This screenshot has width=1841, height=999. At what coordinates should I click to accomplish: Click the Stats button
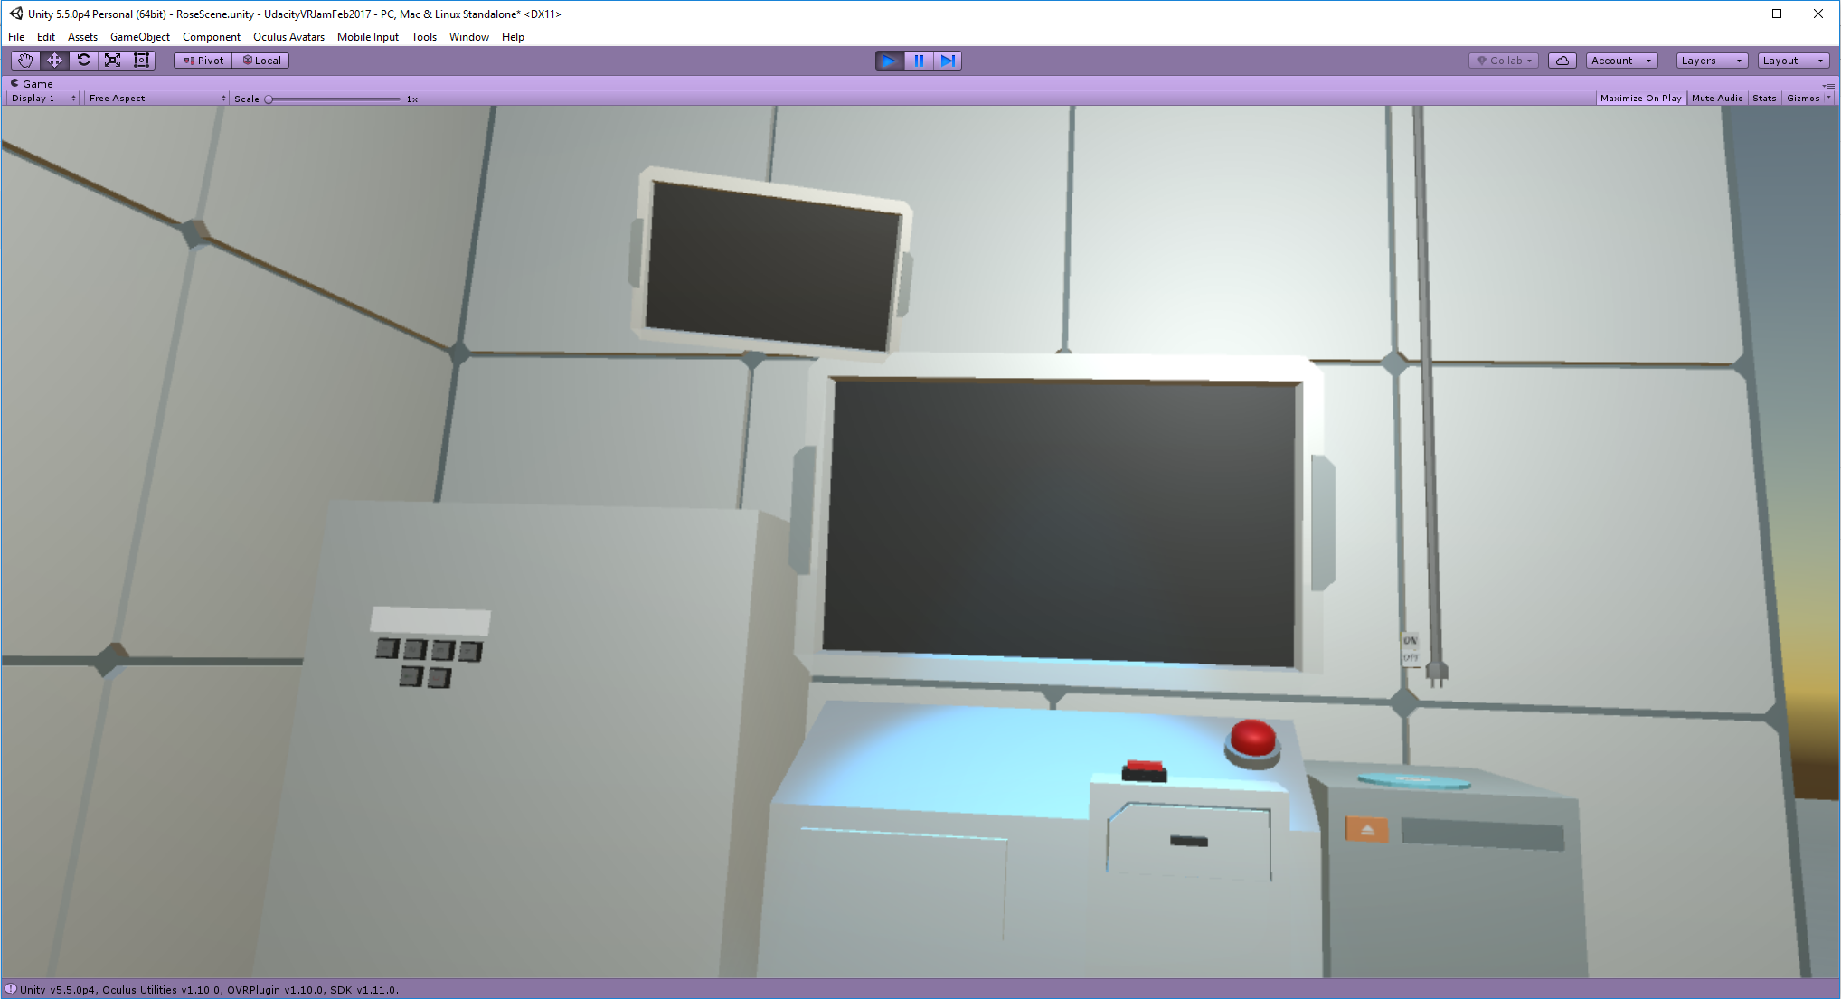pos(1763,98)
